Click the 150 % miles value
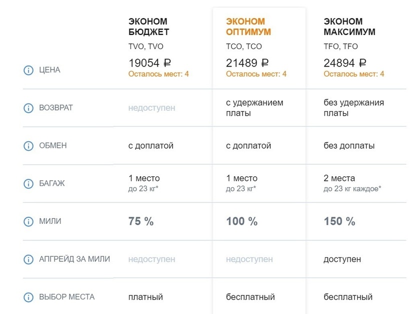The height and width of the screenshot is (314, 410). coord(339,221)
